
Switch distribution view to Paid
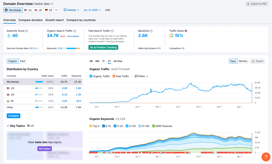[x=23, y=61]
